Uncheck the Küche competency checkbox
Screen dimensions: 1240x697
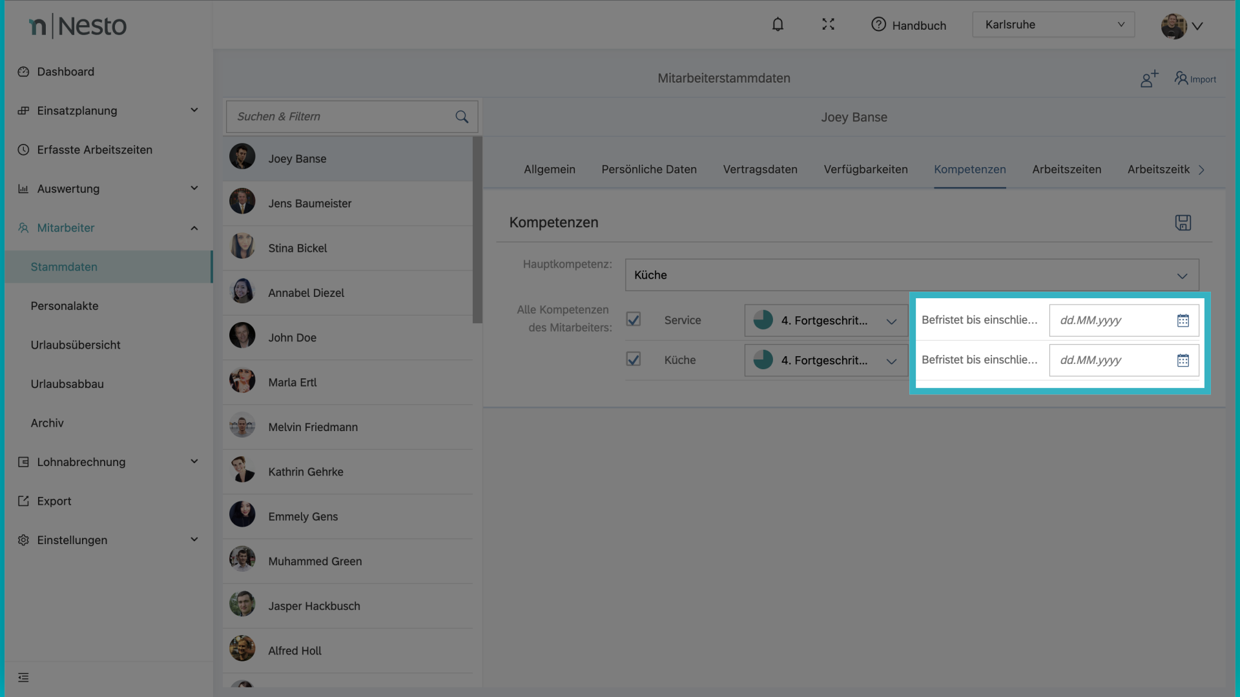(x=634, y=359)
